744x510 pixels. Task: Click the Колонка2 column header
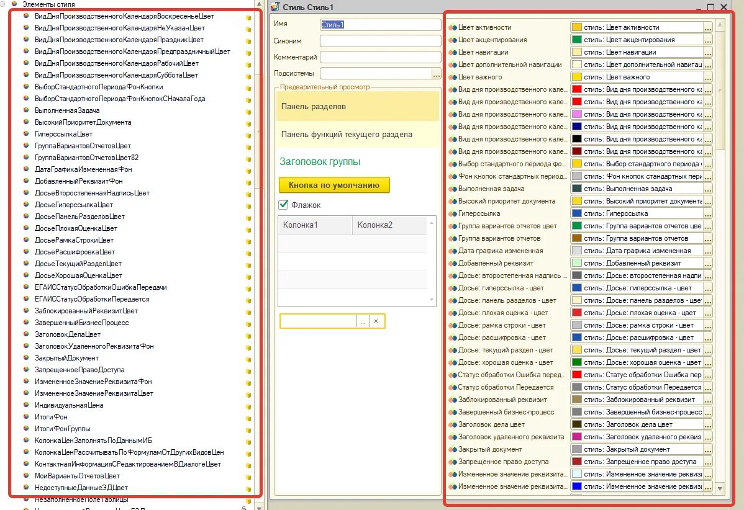coord(389,225)
